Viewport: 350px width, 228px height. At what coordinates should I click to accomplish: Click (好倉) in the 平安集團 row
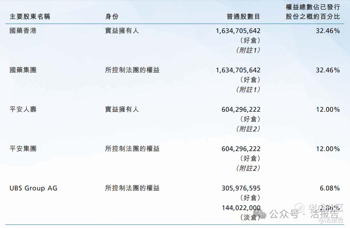250,158
